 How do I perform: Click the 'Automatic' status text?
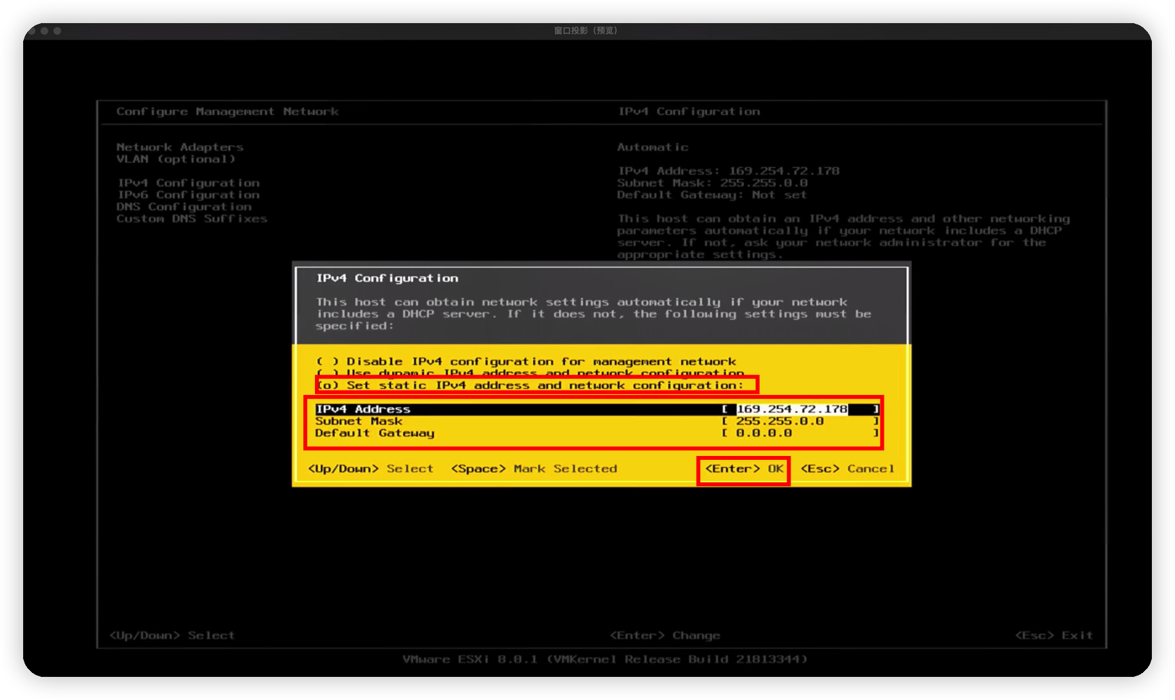point(653,147)
